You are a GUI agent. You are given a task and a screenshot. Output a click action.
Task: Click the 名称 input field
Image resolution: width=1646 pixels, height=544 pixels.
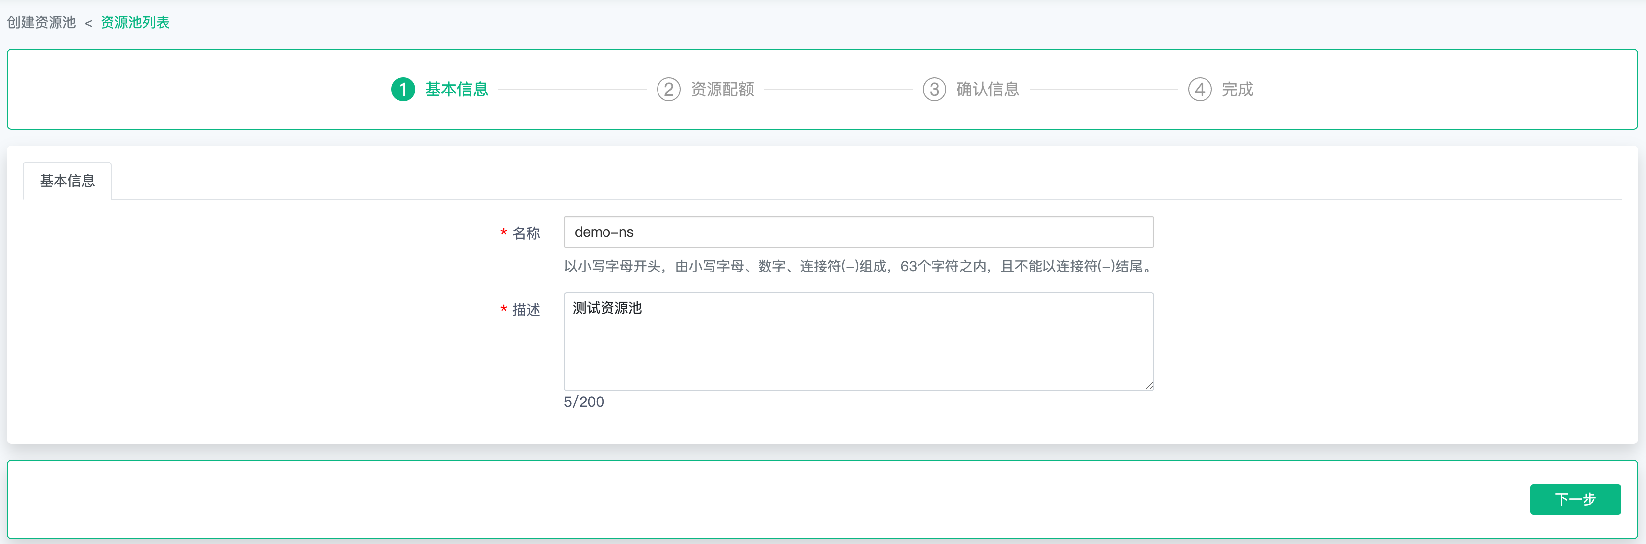858,232
